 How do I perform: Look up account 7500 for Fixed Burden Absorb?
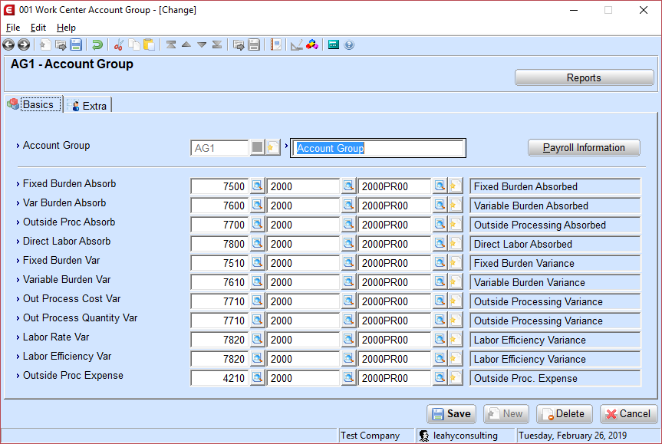(x=257, y=186)
